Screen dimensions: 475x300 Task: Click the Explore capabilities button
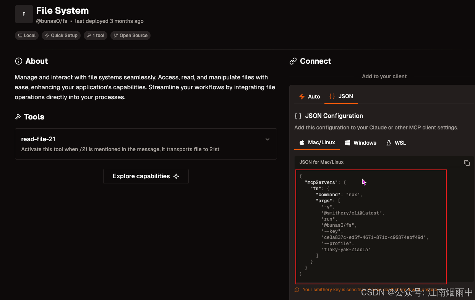coord(146,176)
